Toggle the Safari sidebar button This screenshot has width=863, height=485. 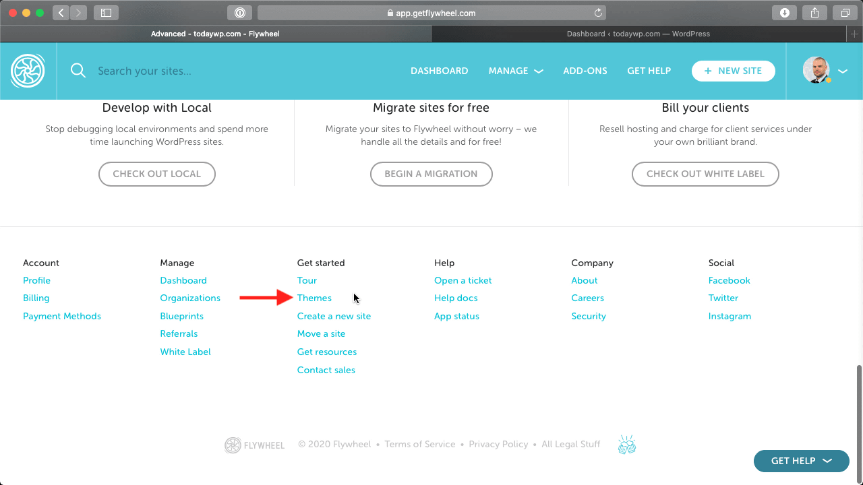point(106,12)
